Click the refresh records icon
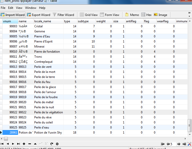 52,144
